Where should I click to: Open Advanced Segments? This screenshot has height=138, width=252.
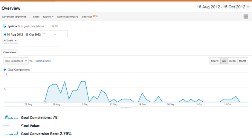click(x=14, y=16)
